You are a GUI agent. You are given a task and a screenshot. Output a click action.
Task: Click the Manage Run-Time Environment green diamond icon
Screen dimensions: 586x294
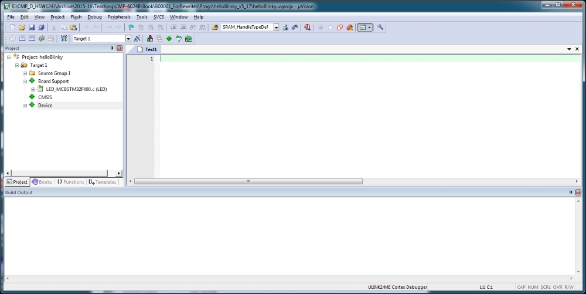169,39
